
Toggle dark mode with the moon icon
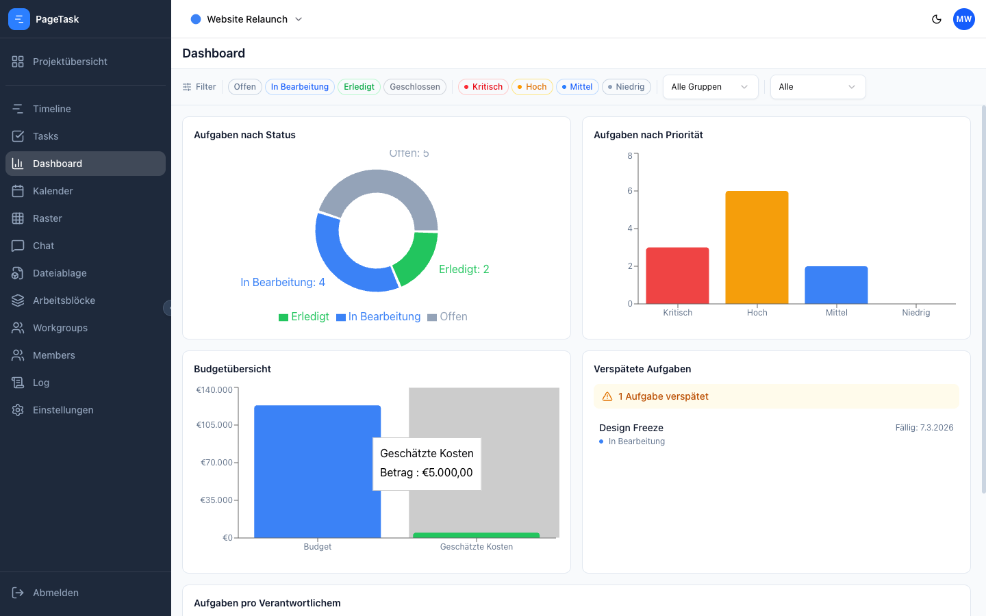tap(937, 19)
